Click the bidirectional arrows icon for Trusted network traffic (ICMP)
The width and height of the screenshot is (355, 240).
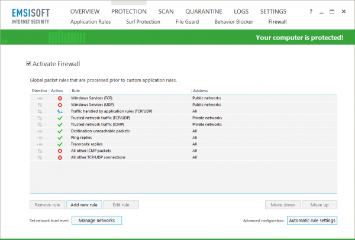(40, 125)
